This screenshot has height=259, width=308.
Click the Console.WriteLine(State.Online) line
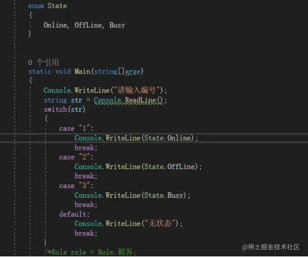[136, 138]
